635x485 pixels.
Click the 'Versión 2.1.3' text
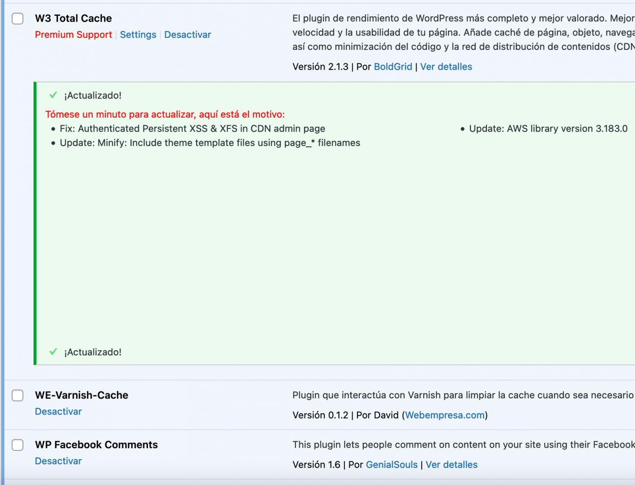pyautogui.click(x=320, y=66)
